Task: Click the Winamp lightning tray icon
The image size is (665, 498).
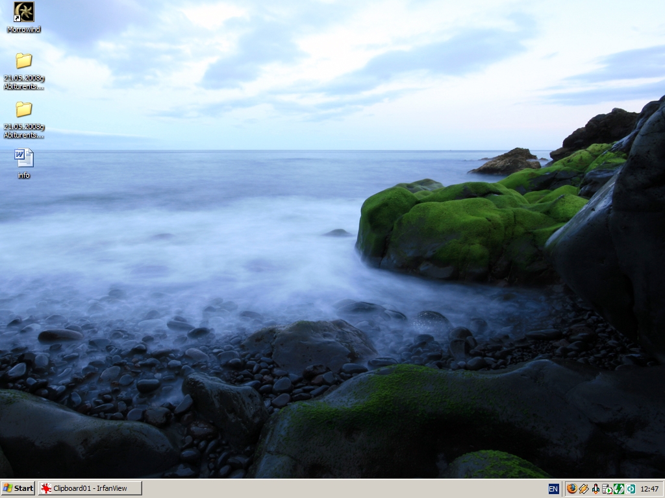Action: (583, 488)
